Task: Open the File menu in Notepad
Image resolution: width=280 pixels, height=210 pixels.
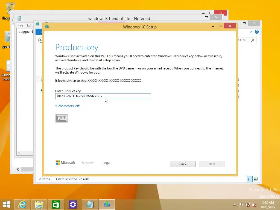Action: (21, 25)
